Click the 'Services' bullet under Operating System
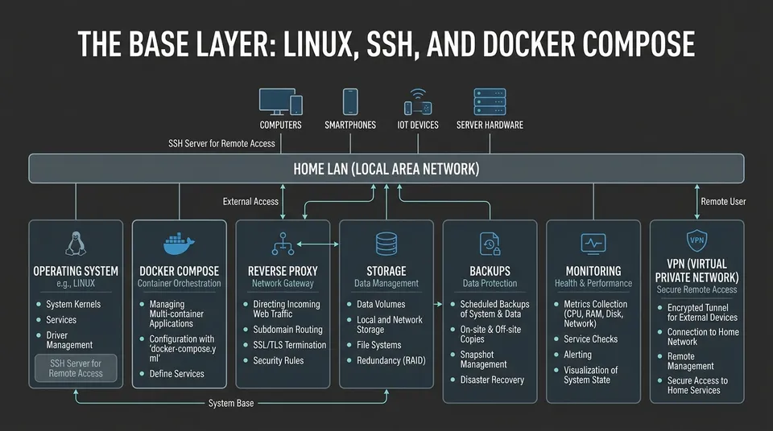The height and width of the screenshot is (431, 773). (61, 320)
